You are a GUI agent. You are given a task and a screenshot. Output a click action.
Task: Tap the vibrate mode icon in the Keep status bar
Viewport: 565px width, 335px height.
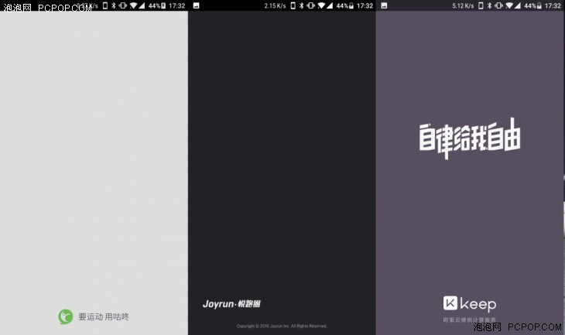coord(499,5)
